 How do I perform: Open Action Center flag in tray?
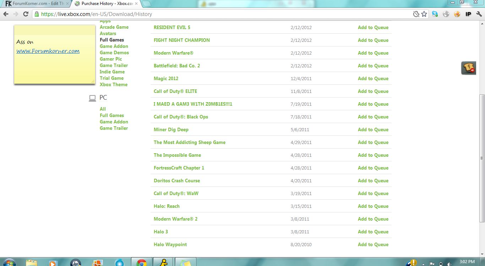click(432, 264)
